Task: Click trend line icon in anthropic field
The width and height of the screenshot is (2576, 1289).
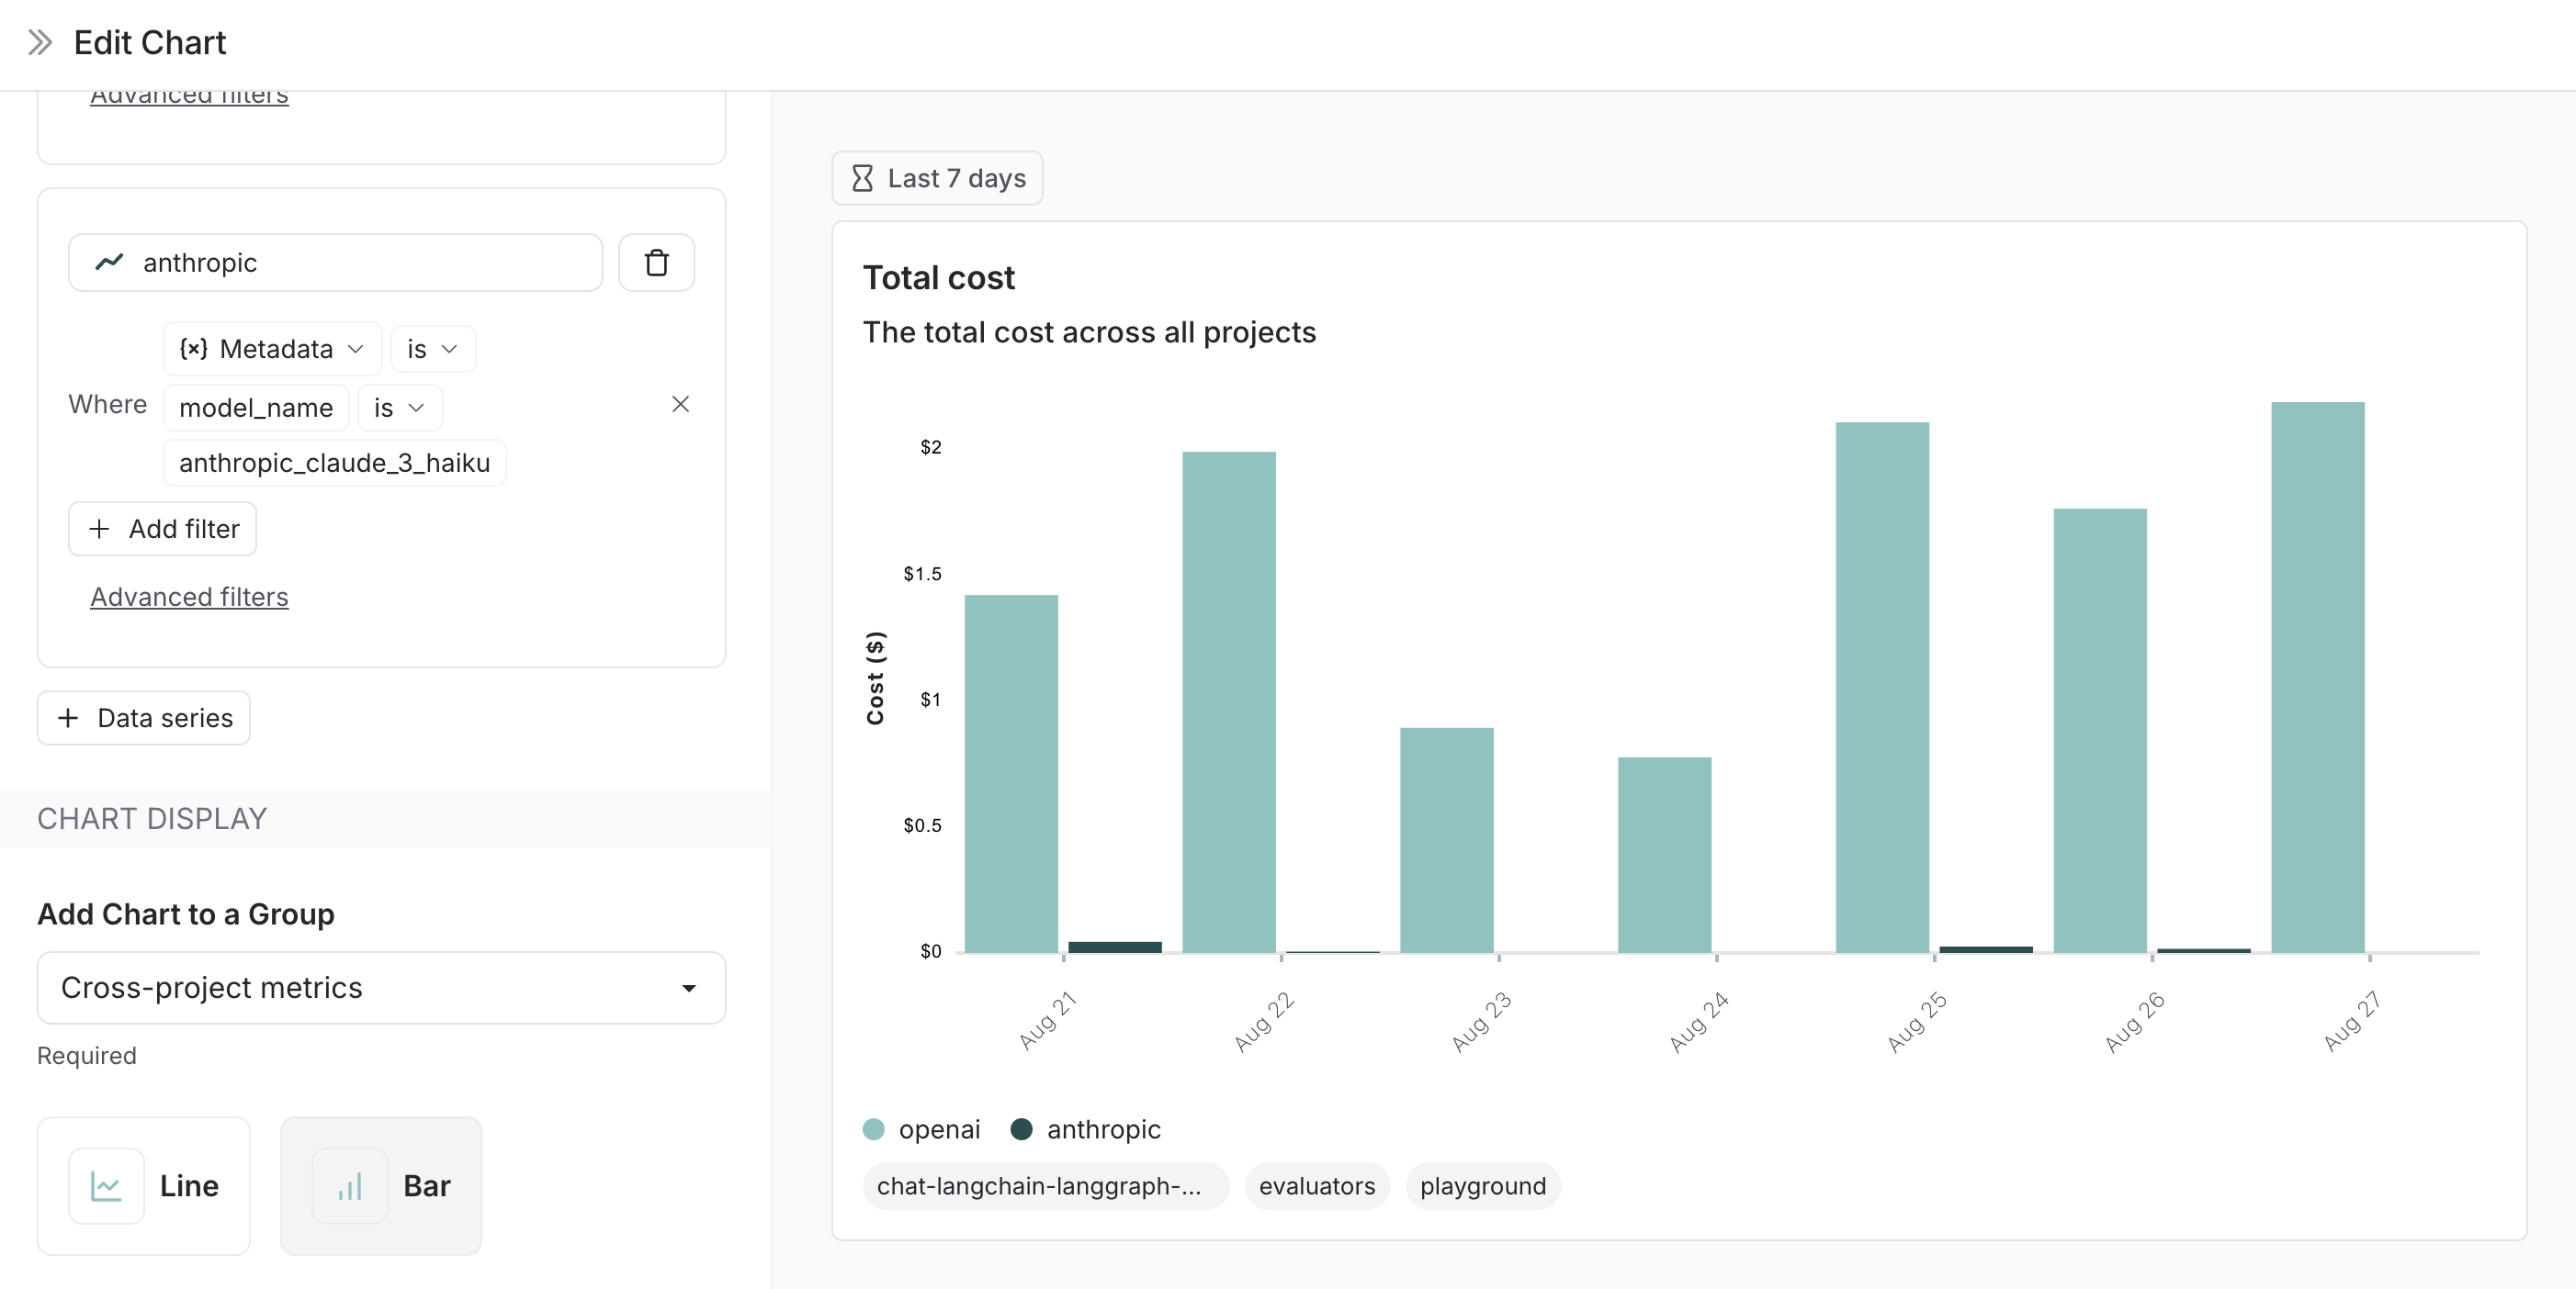Action: [x=109, y=262]
